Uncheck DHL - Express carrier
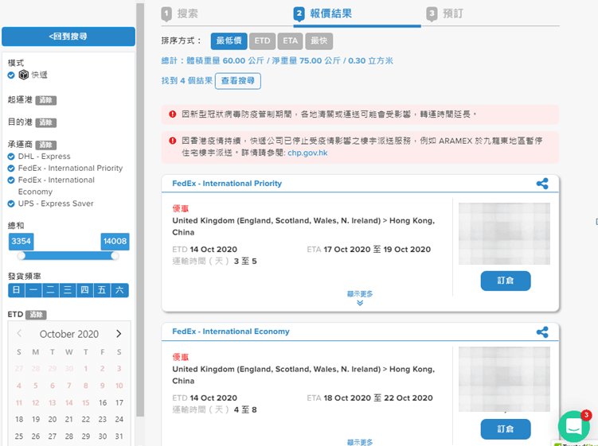The height and width of the screenshot is (446, 598). 11,157
